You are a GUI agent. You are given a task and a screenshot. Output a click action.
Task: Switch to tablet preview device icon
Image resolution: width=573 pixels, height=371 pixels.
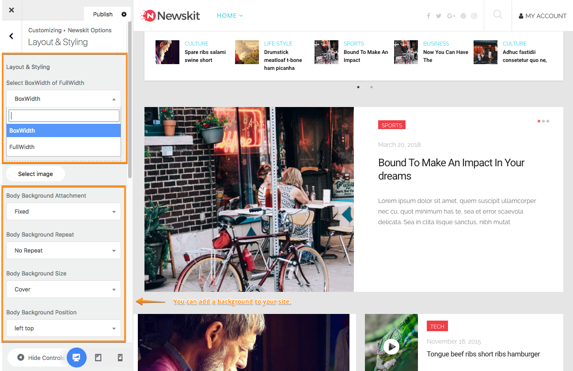(98, 357)
